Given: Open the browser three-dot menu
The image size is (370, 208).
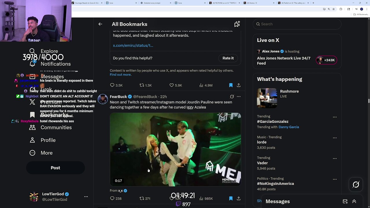Looking at the screenshot, I should point(367,9).
